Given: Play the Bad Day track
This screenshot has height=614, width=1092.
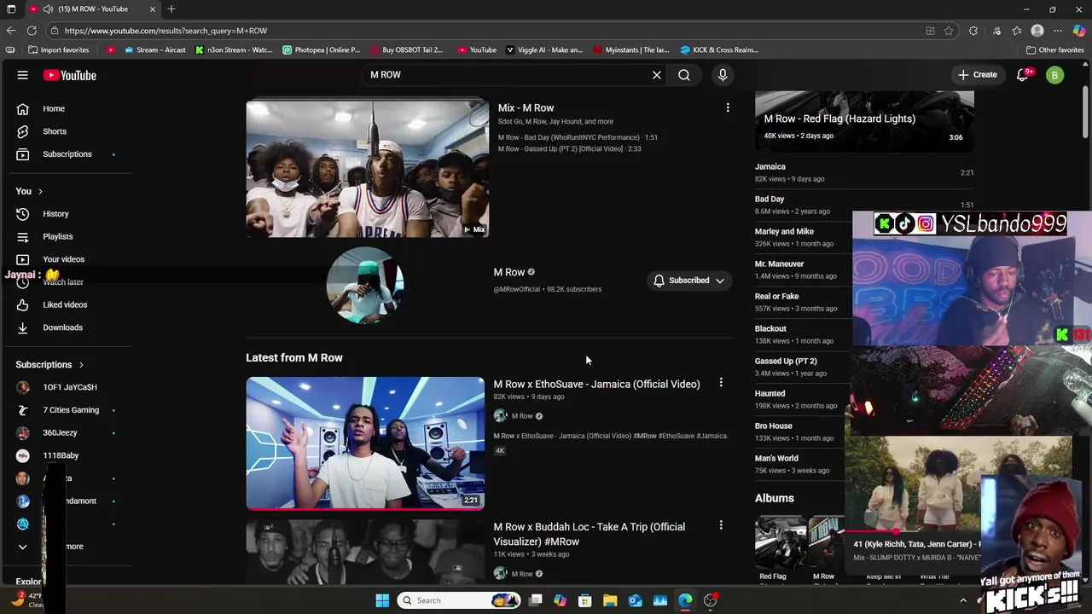Looking at the screenshot, I should coord(864,205).
